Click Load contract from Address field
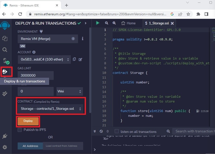Image resolution: width=215 pixels, height=154 pixels. coord(63,146)
